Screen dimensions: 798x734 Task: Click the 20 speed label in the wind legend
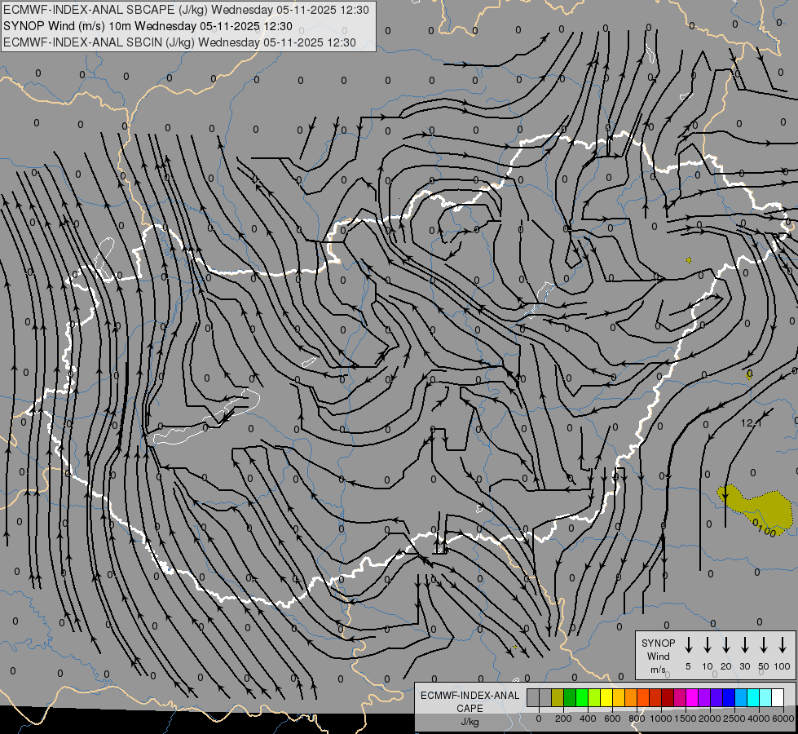pyautogui.click(x=726, y=666)
